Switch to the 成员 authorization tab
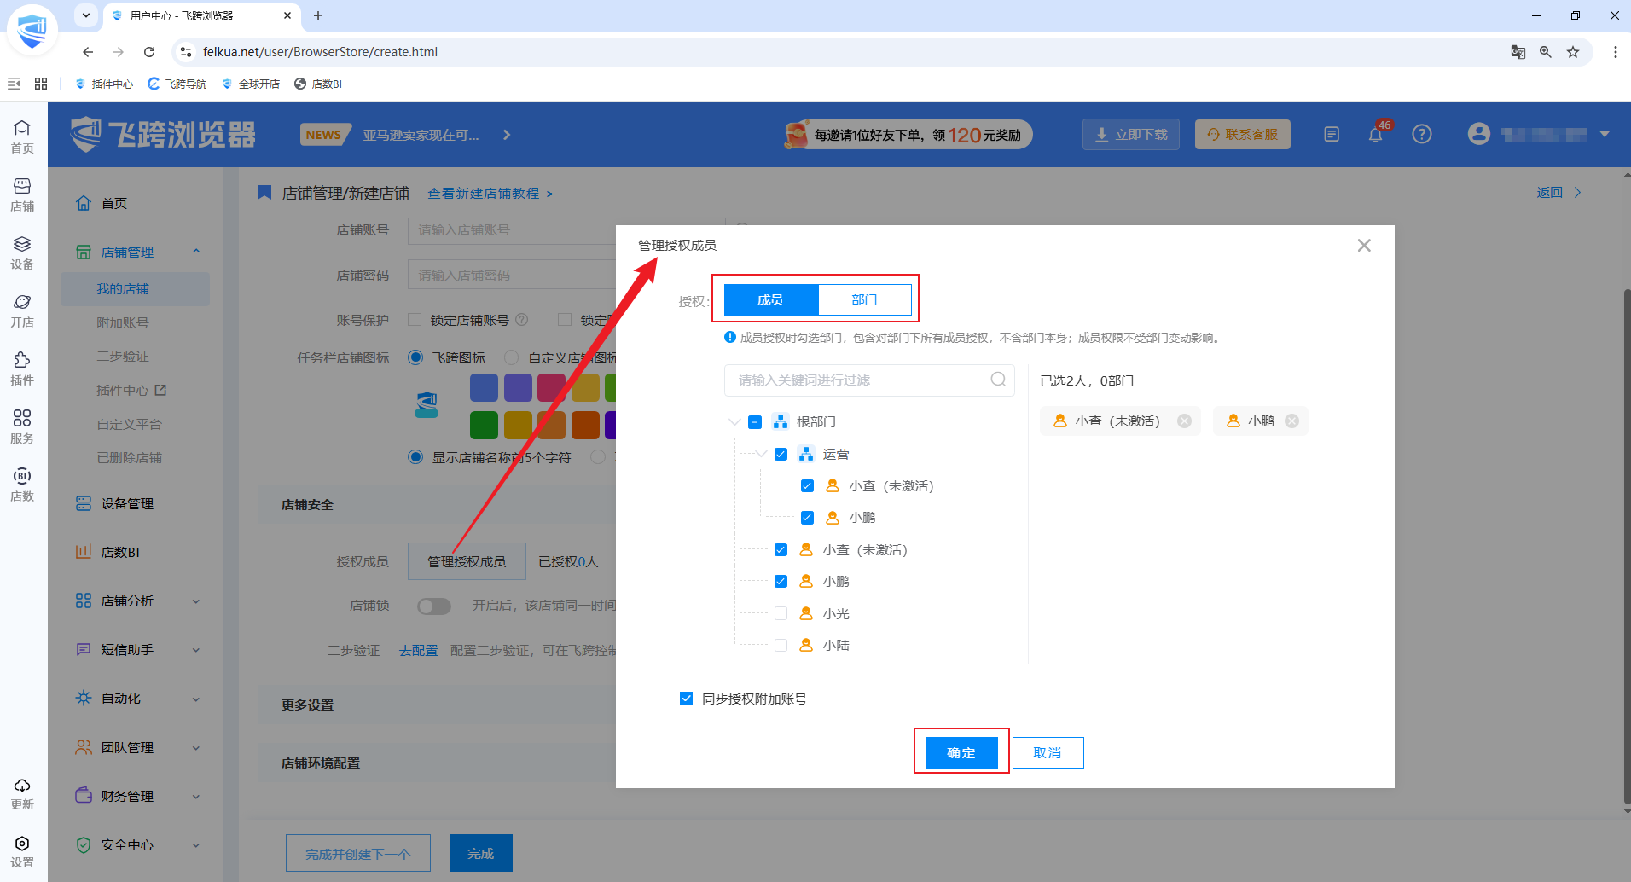 (x=770, y=299)
